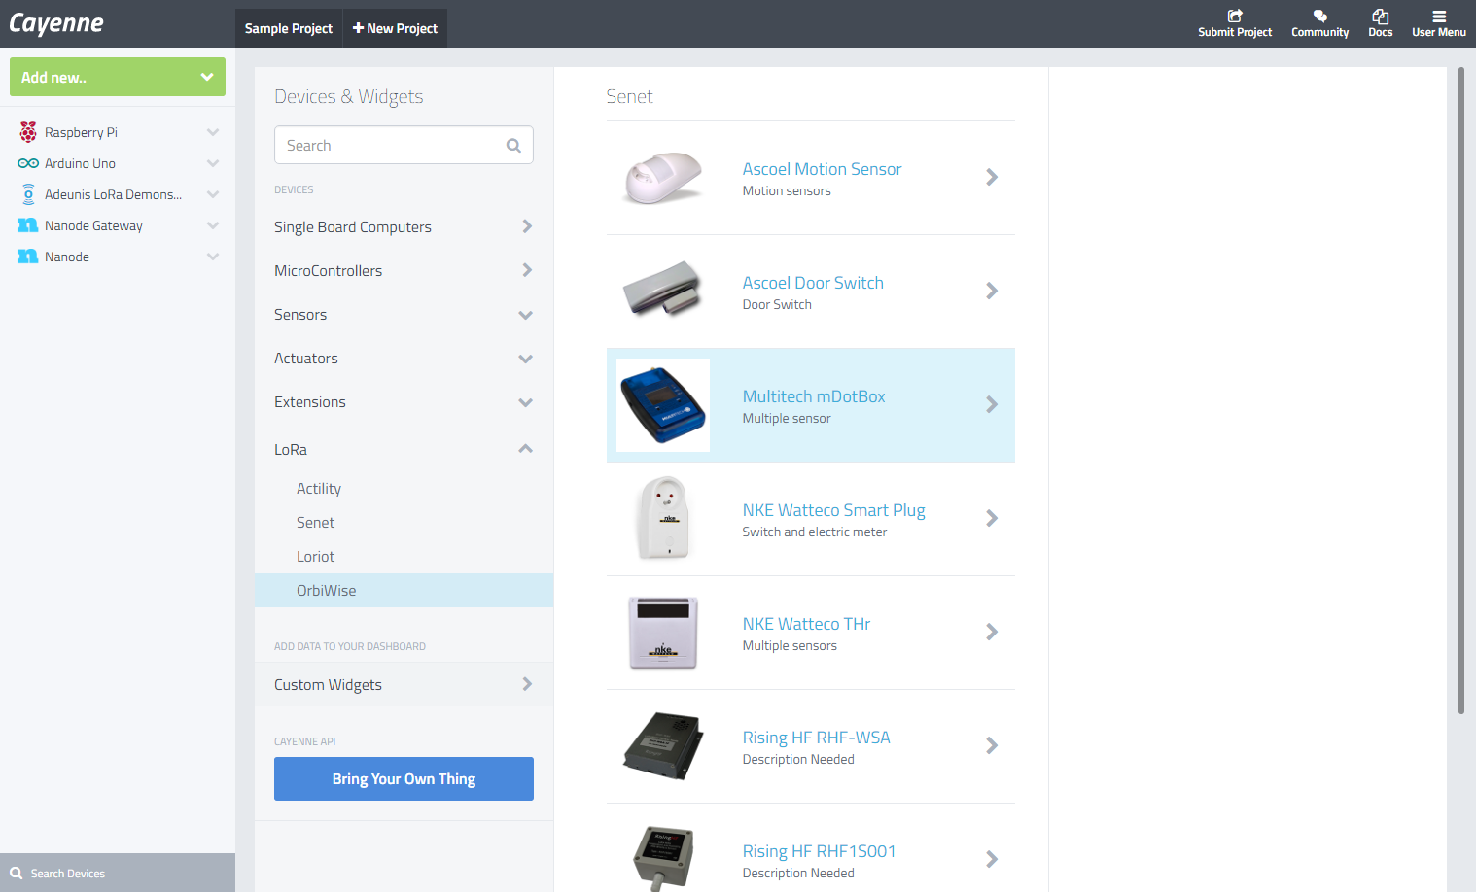Screen dimensions: 1476x892
Task: Click the Search Devices magnifier icon
Action: click(16, 874)
